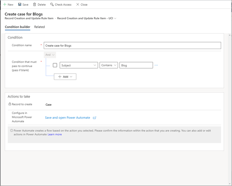Click the Delete trash icon
This screenshot has height=186, width=232.
tap(34, 5)
